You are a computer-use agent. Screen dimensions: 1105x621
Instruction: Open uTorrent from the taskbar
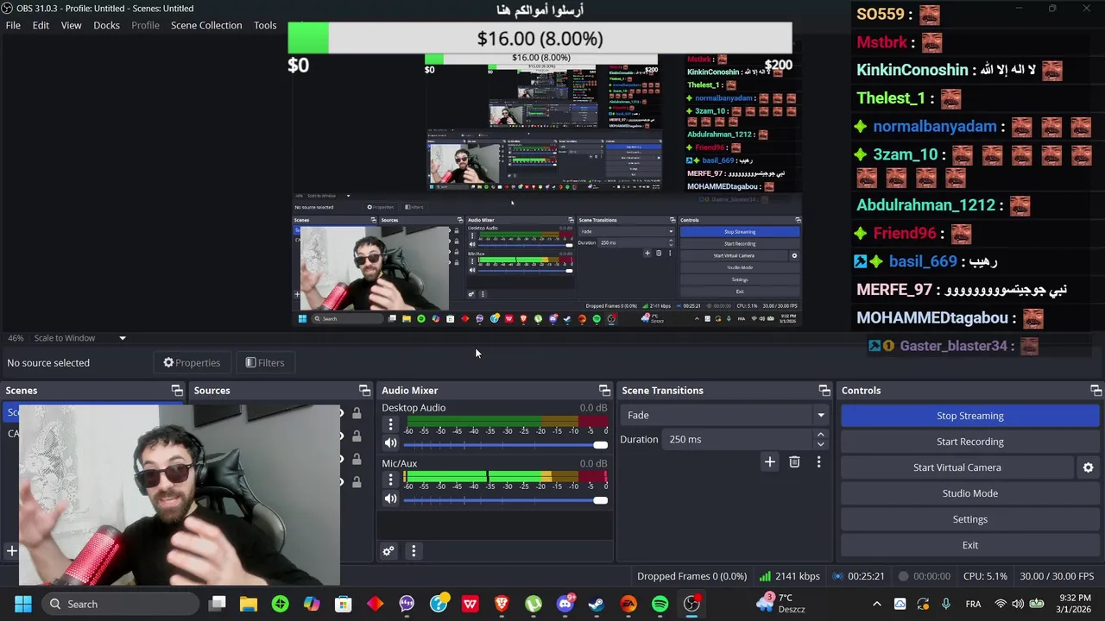point(534,604)
